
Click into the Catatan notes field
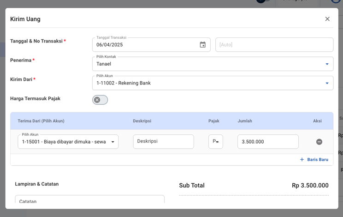tap(89, 201)
